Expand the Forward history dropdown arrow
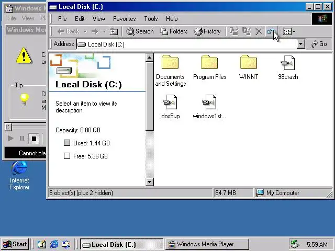Viewport: 335px width, 251px height. point(105,31)
